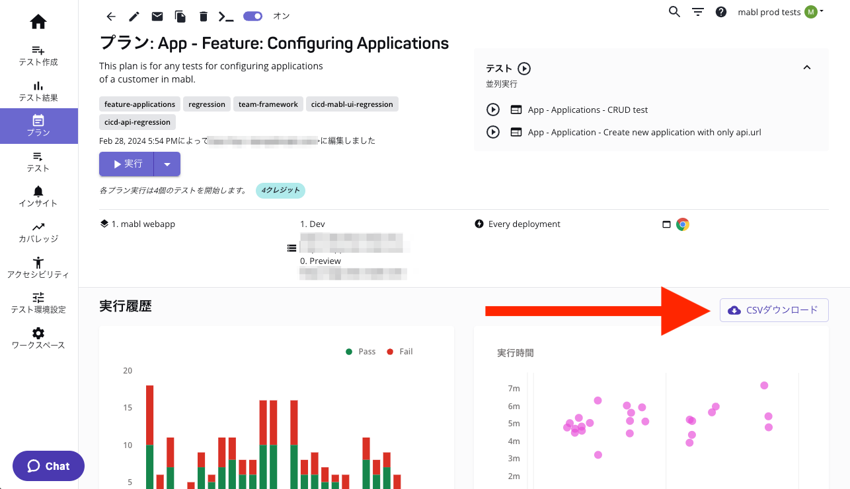
Task: Open テスト環境設定 in the sidebar
Action: 38,303
